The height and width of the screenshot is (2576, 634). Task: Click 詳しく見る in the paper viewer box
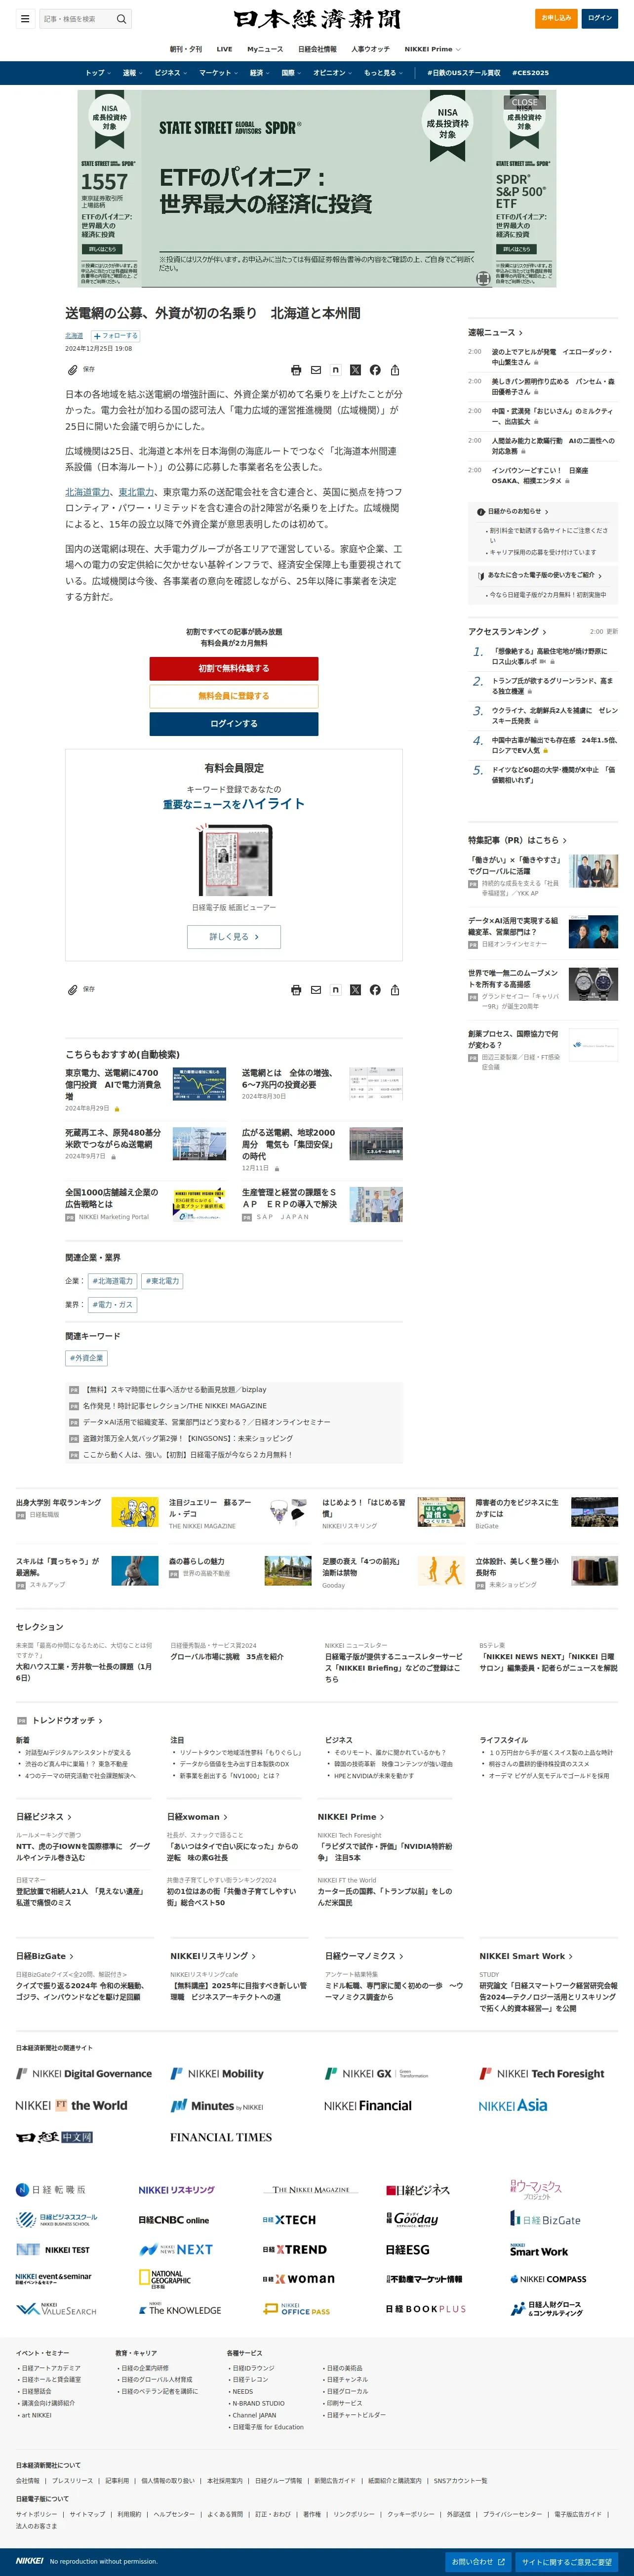tap(234, 937)
